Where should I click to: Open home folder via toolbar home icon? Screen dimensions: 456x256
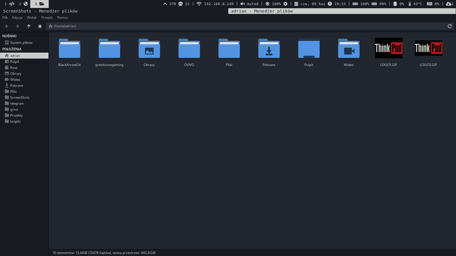tap(40, 26)
